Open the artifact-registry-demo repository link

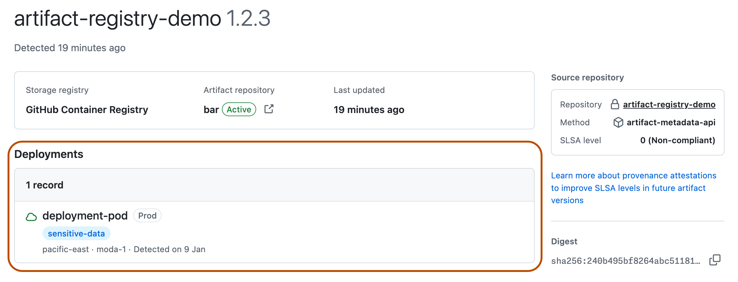669,105
